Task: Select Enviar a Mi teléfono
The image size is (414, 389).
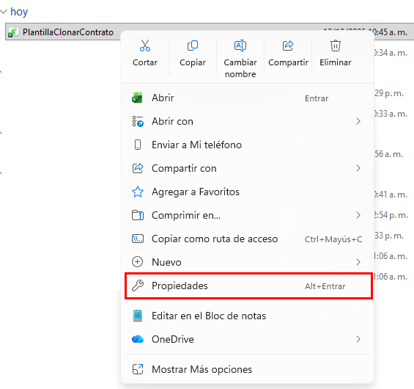Action: [x=247, y=145]
